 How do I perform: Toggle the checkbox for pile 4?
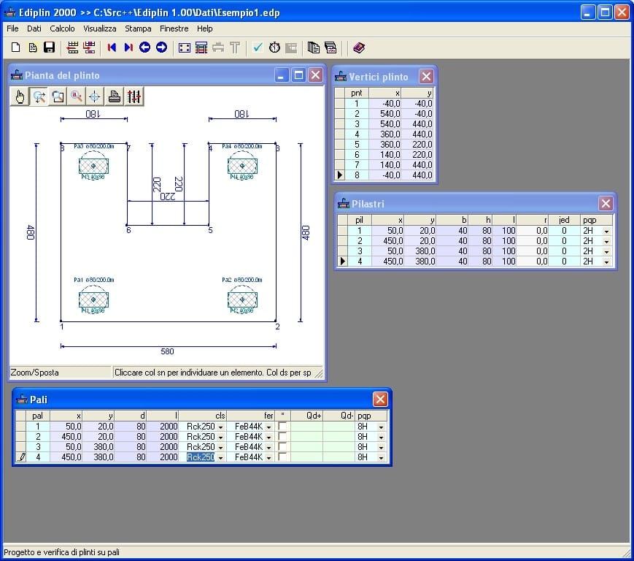[x=282, y=457]
